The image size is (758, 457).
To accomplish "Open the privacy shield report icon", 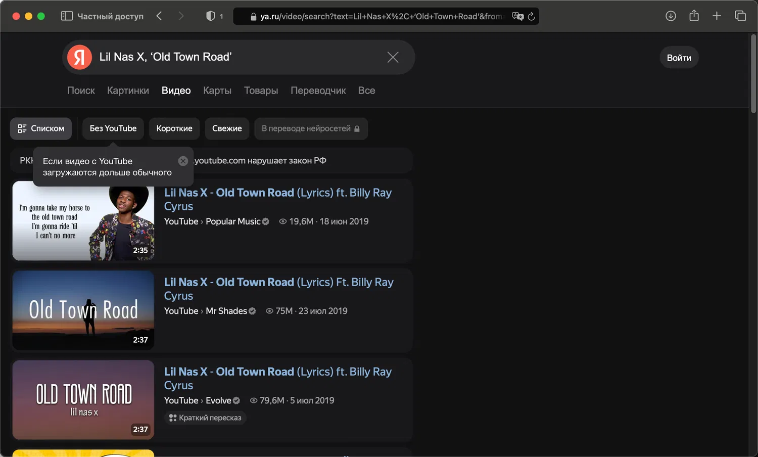I will click(x=211, y=16).
